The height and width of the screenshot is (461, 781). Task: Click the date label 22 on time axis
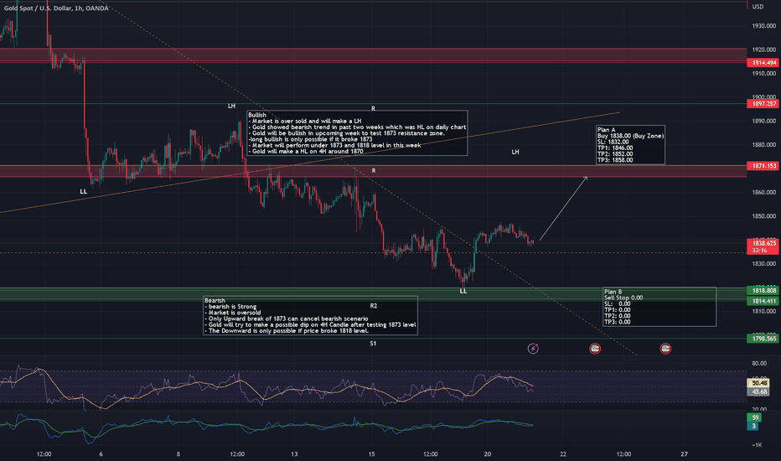coord(563,454)
